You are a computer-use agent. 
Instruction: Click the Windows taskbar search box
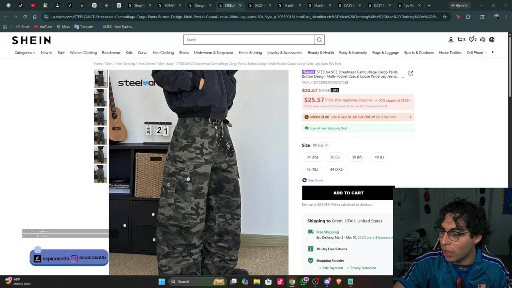pos(198,282)
